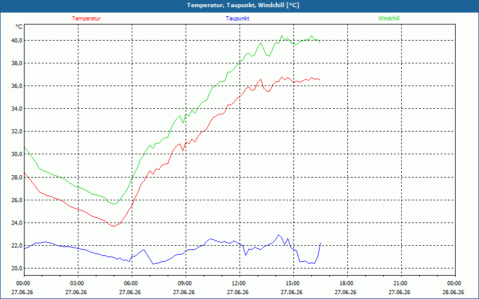Click the "06:00" time axis label

pos(132,283)
